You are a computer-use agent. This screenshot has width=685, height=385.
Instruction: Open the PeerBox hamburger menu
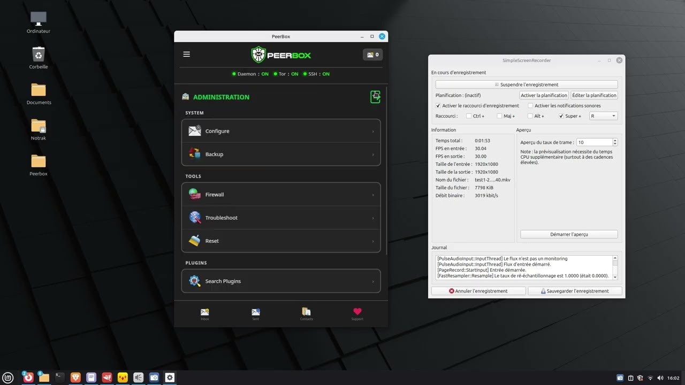tap(186, 54)
